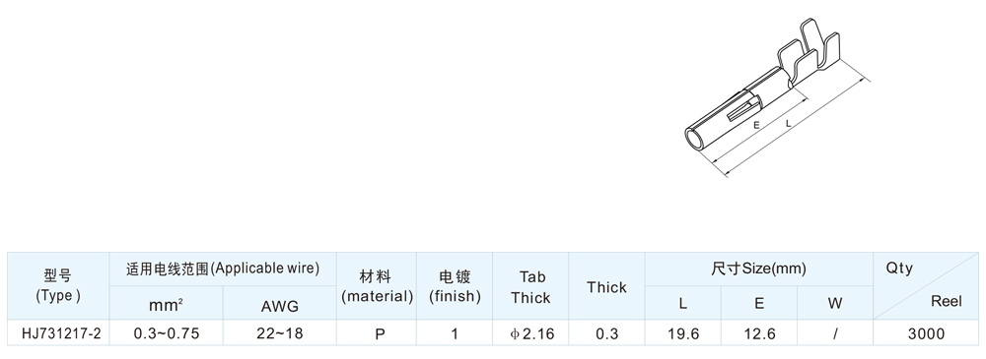Click the 0.3~0.75 mm² value

[x=167, y=333]
